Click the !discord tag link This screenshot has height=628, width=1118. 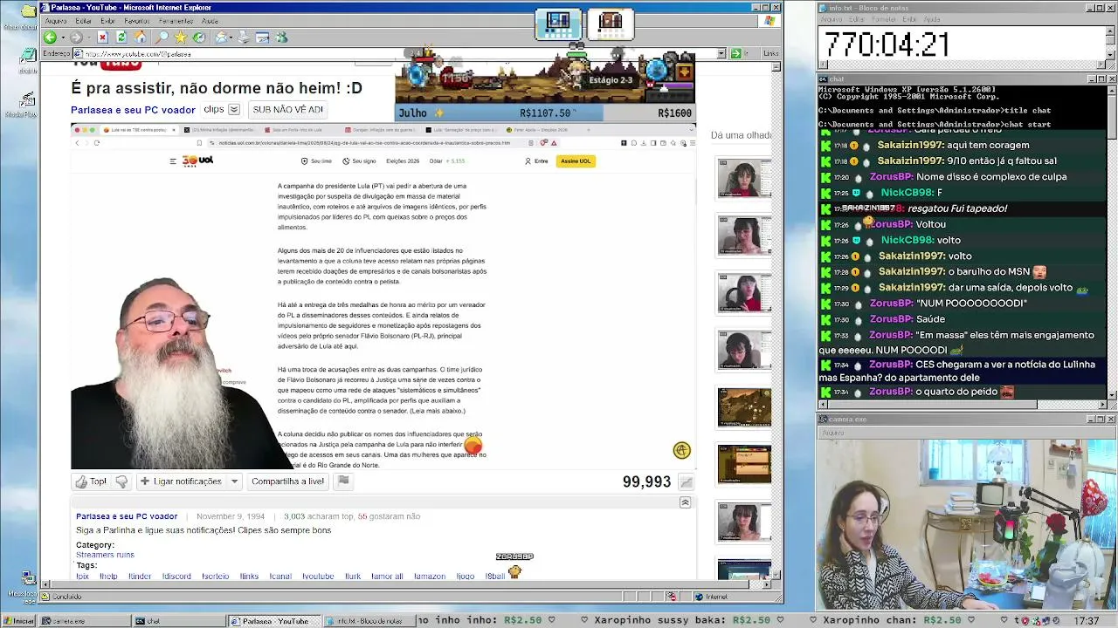[x=176, y=577]
